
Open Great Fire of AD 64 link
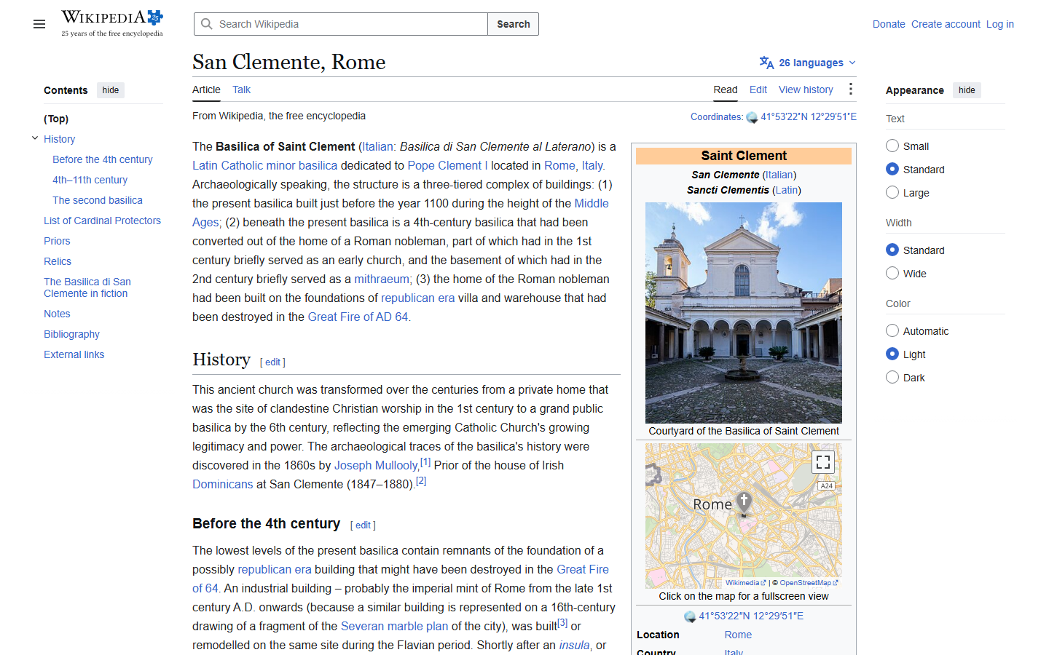point(358,317)
